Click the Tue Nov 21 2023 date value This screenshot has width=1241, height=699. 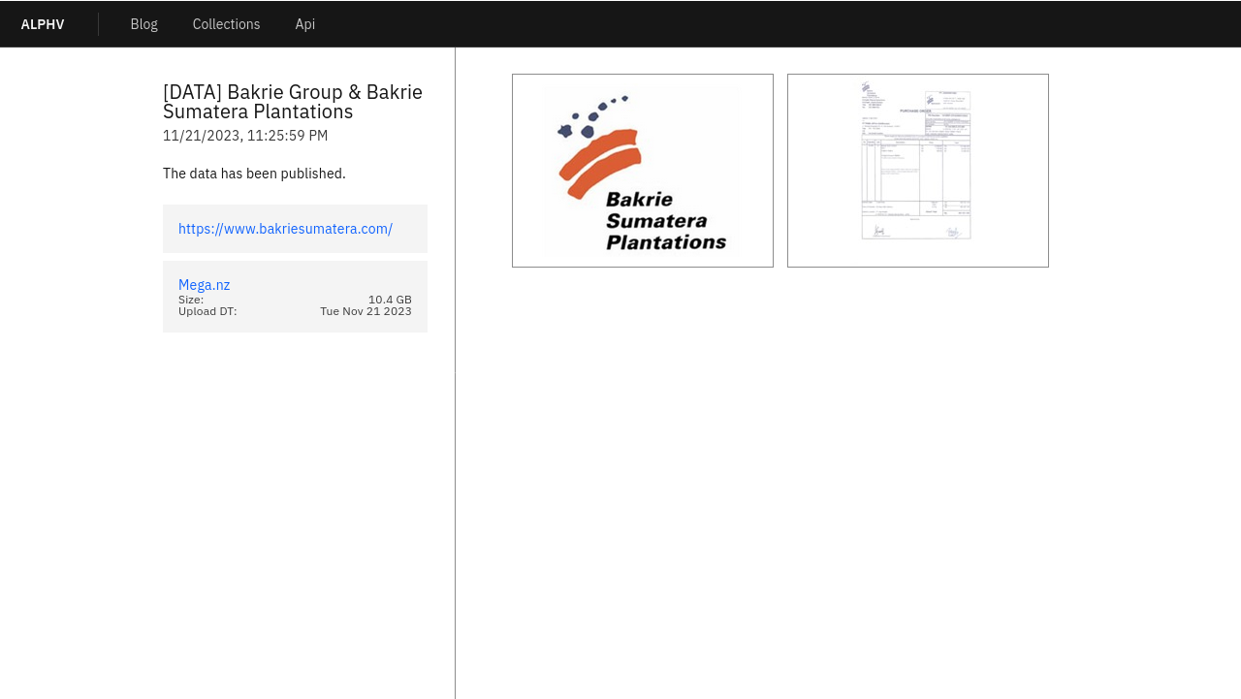pos(366,311)
